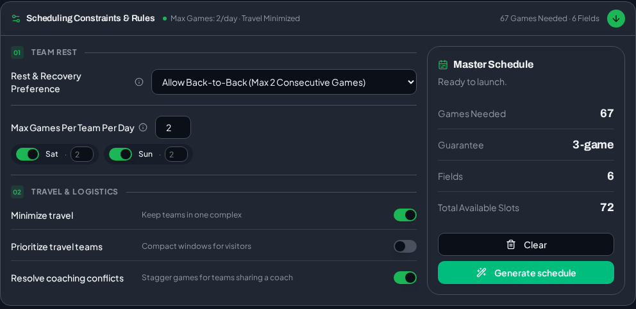Edit Sun max games field
The width and height of the screenshot is (636, 309).
click(176, 154)
